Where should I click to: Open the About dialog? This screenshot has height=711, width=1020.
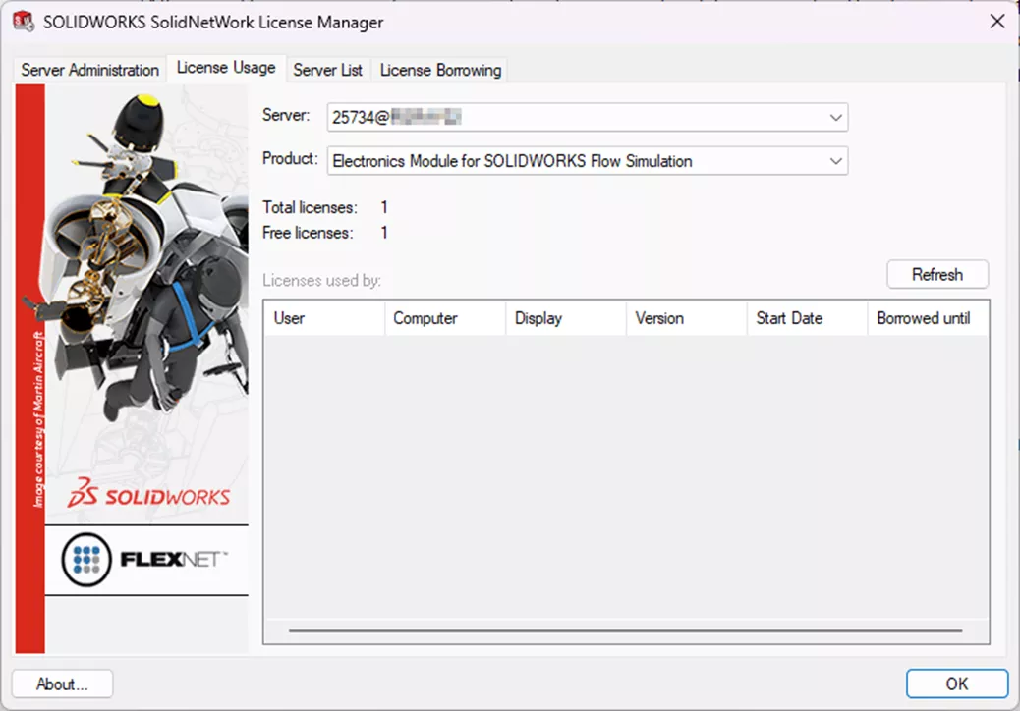(x=61, y=684)
